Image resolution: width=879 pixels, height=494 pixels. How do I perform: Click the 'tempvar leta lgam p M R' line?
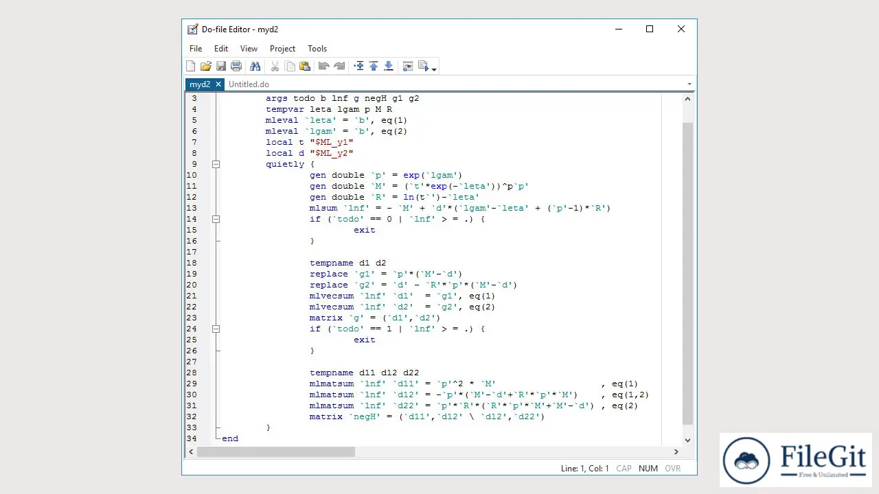tap(329, 109)
